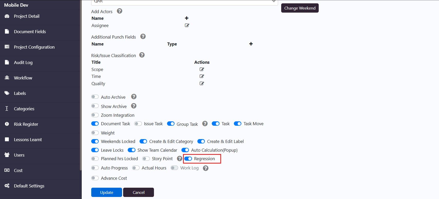Turn off the Weekends Locked toggle
The image size is (439, 199).
[x=95, y=141]
